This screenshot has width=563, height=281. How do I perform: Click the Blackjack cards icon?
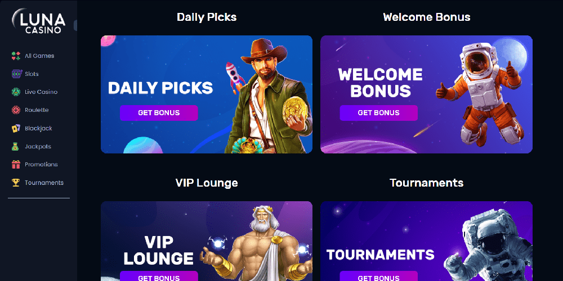click(x=16, y=128)
